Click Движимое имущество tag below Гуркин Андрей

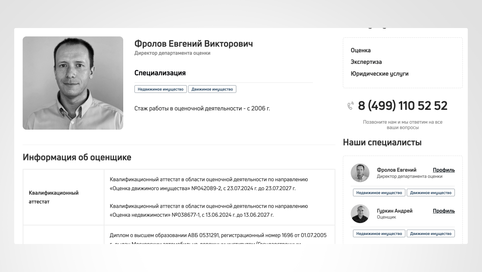click(431, 234)
